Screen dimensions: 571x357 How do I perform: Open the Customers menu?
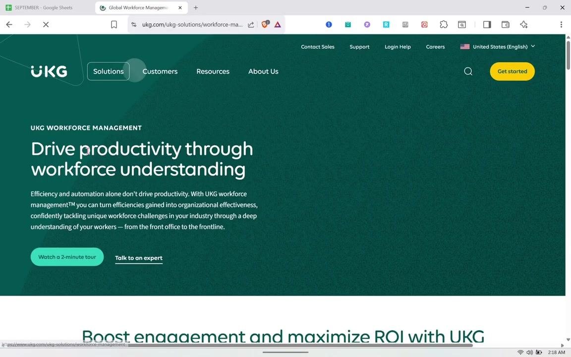(x=160, y=71)
